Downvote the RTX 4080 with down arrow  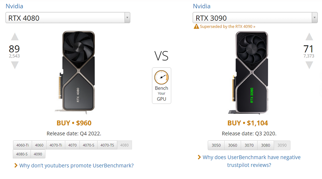[15, 65]
